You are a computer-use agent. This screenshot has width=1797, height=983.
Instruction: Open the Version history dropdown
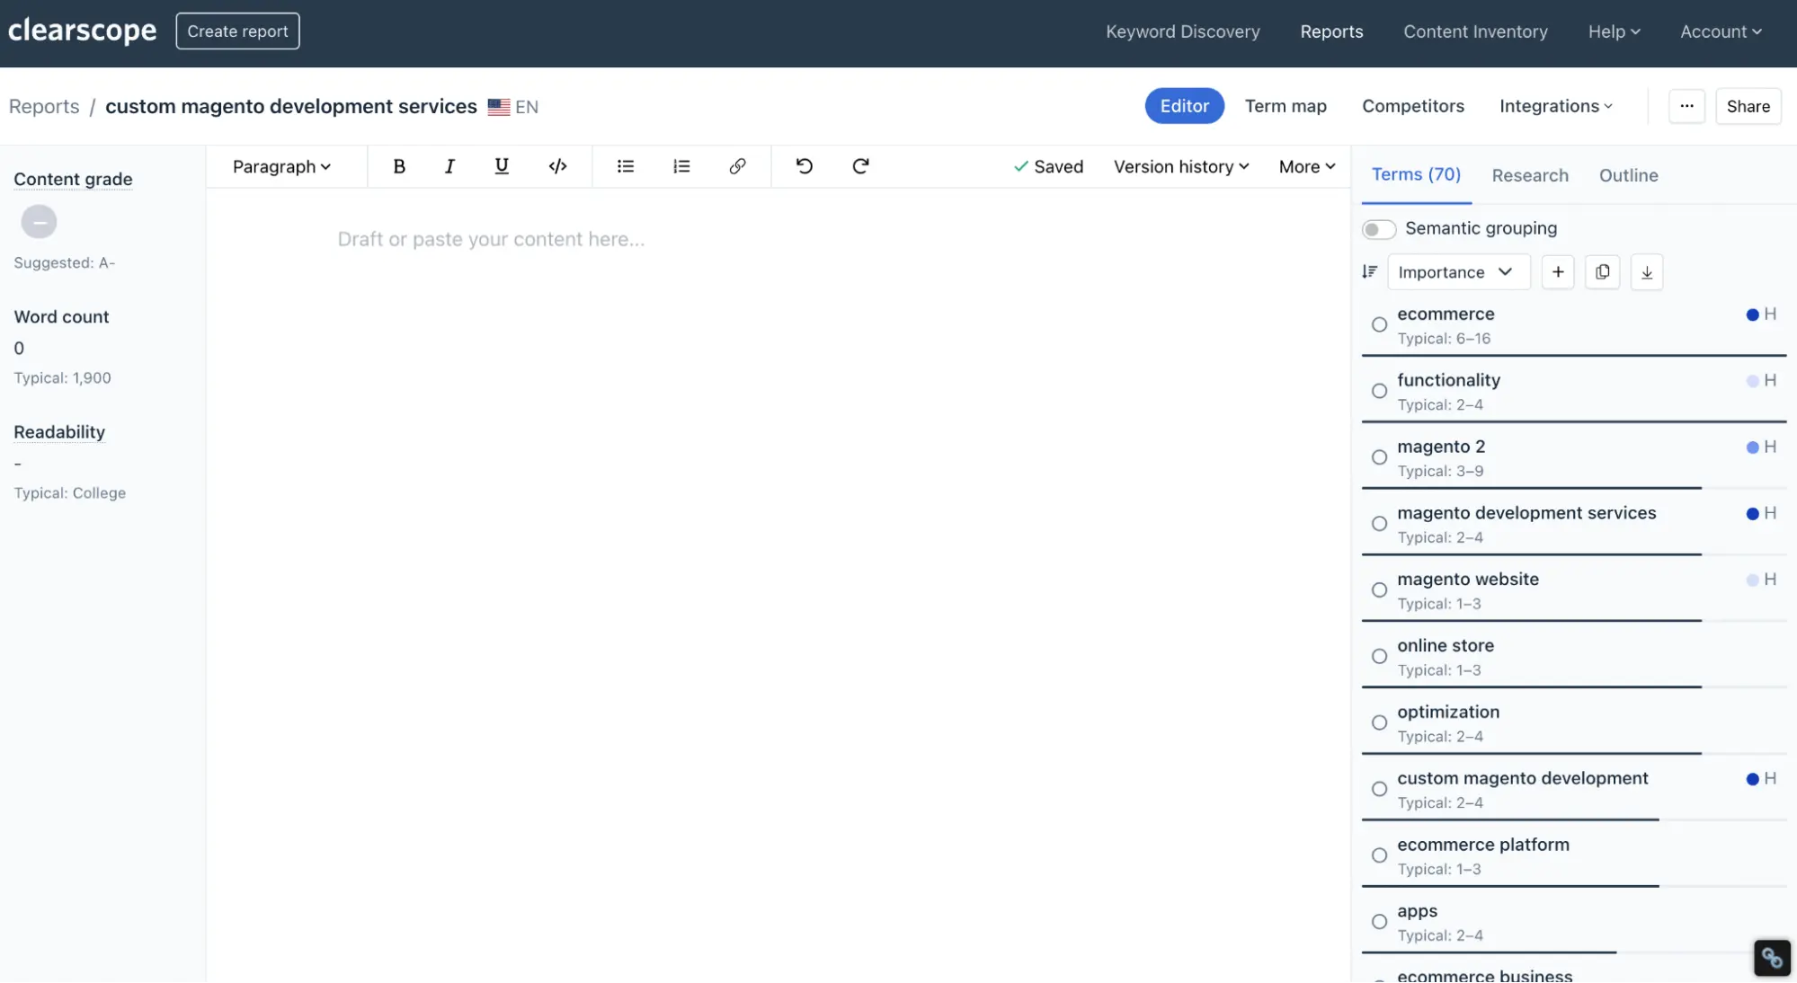click(1180, 166)
